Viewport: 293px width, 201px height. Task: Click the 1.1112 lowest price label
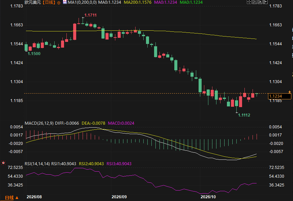tap(244, 115)
